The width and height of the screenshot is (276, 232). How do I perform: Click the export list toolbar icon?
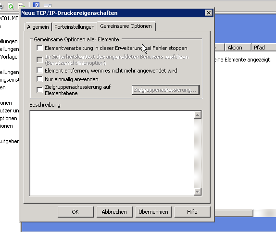coord(22,6)
